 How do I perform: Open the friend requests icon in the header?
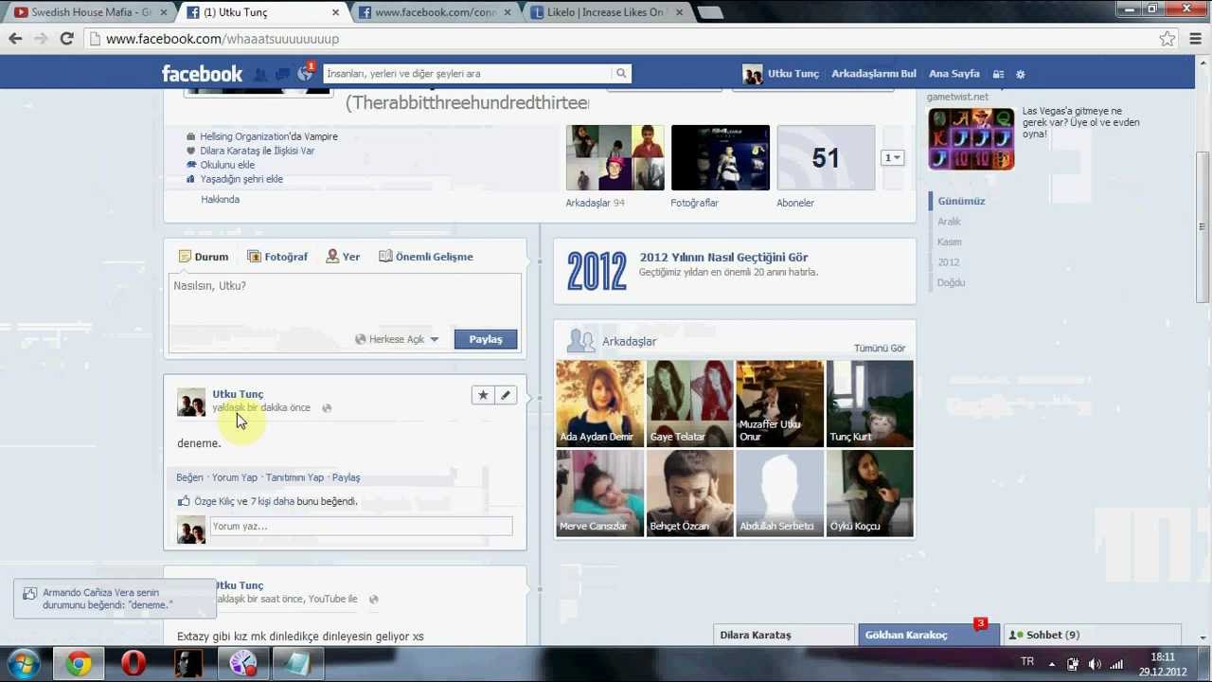pos(260,74)
